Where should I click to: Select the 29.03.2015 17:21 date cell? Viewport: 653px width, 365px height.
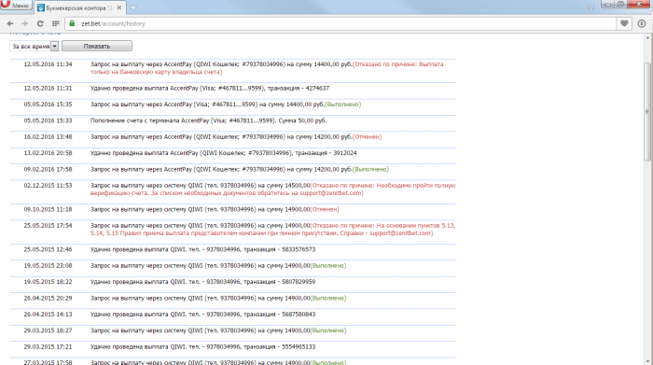coord(48,346)
